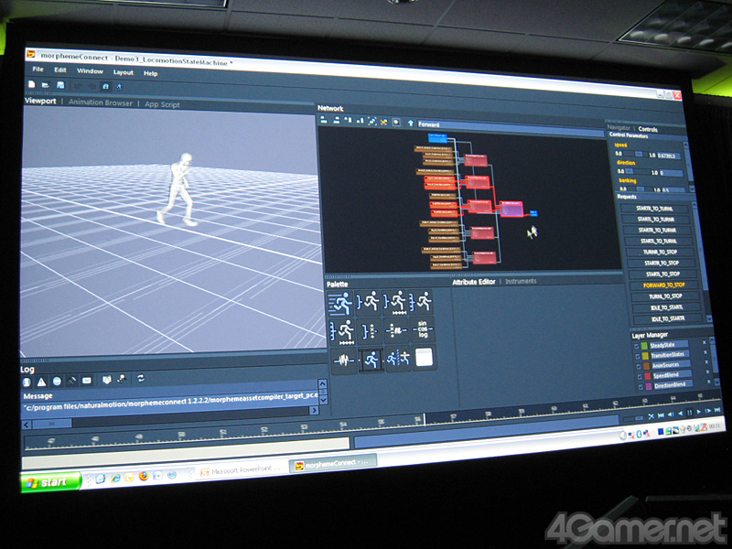Select the blank white box palette node
This screenshot has height=549, width=732.
click(425, 358)
